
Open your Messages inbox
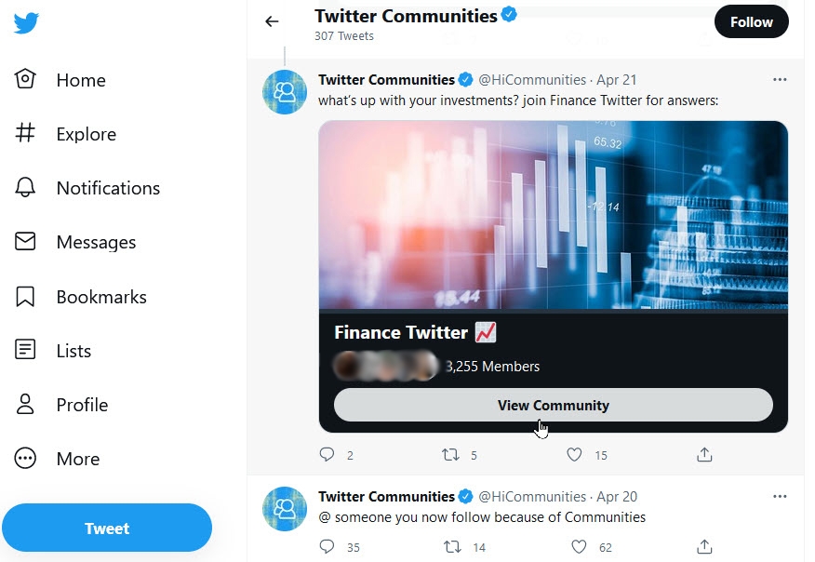pos(97,242)
